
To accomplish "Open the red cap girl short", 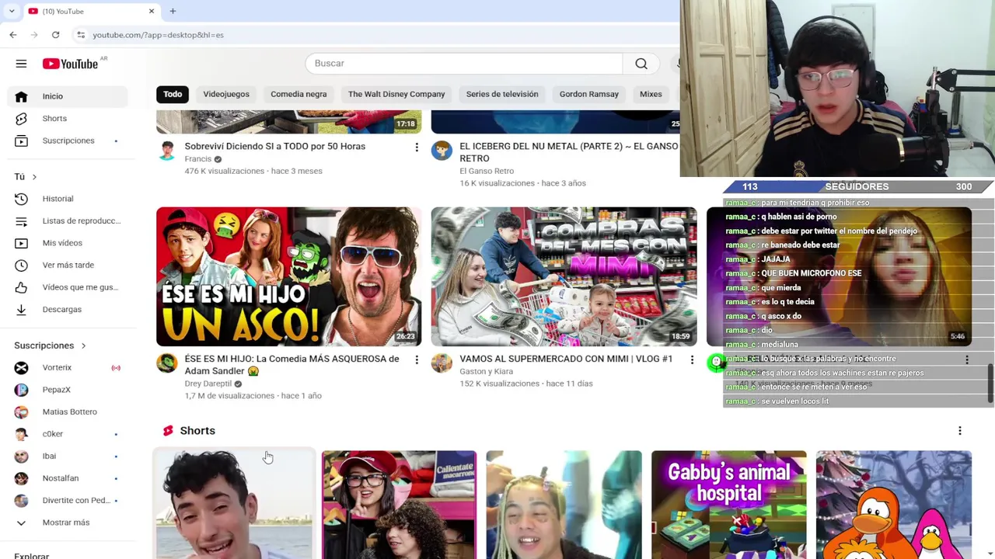I will pyautogui.click(x=399, y=505).
